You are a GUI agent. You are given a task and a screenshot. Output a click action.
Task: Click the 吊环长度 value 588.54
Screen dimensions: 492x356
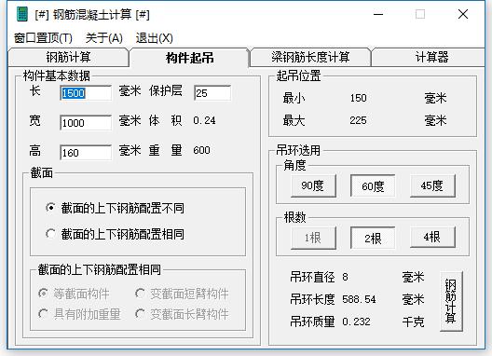(359, 299)
